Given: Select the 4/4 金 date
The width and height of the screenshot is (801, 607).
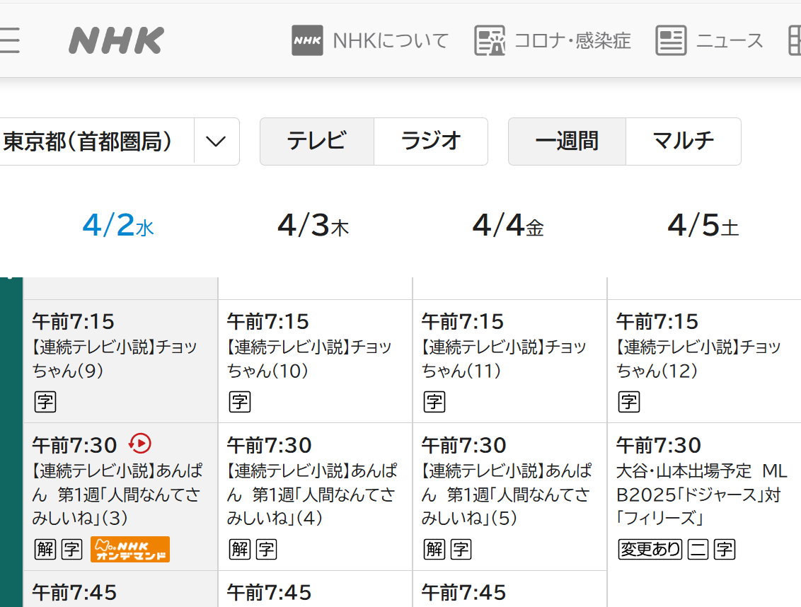Looking at the screenshot, I should point(508,225).
